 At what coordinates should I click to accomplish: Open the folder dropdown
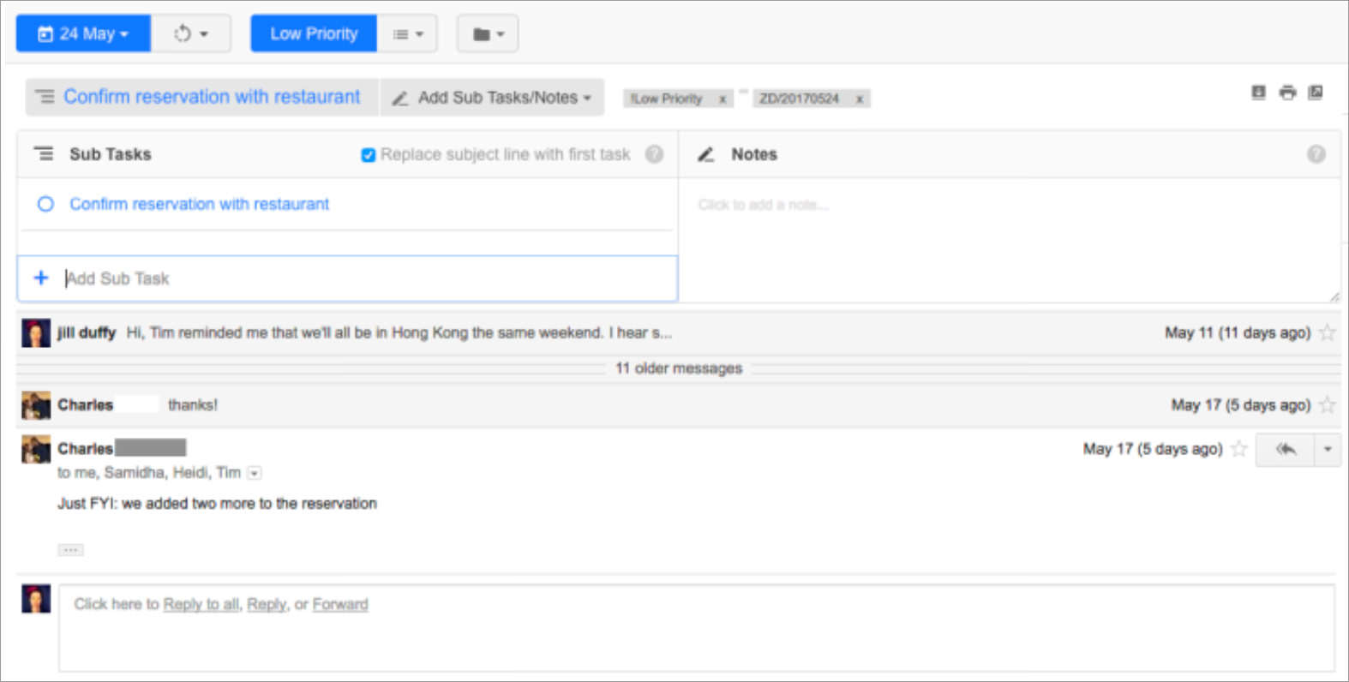pyautogui.click(x=488, y=33)
